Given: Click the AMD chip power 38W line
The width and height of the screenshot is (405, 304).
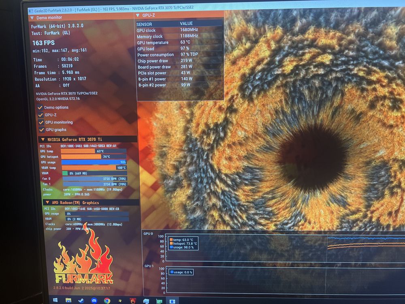Looking at the screenshot, I should coord(68,229).
